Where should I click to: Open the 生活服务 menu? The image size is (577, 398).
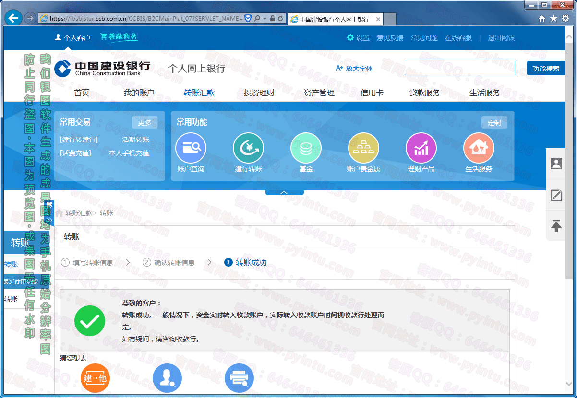click(485, 93)
